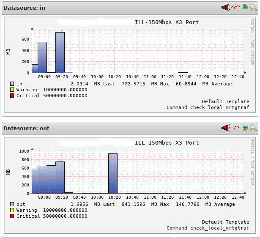This screenshot has width=260, height=238.
Task: Click the 10:20 spike bar in 'out' graph
Action: coord(112,173)
